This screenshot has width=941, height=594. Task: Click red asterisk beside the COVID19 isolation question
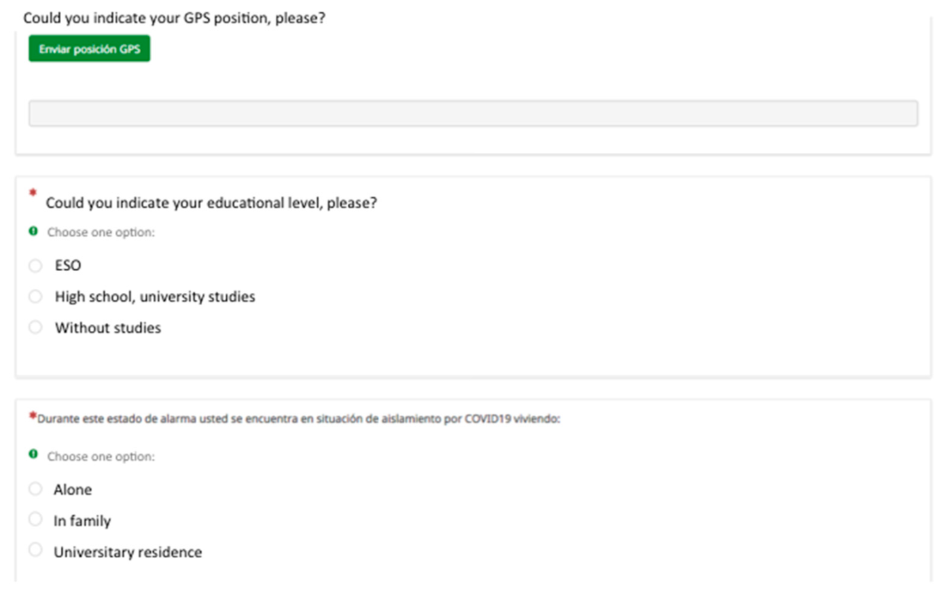(32, 416)
